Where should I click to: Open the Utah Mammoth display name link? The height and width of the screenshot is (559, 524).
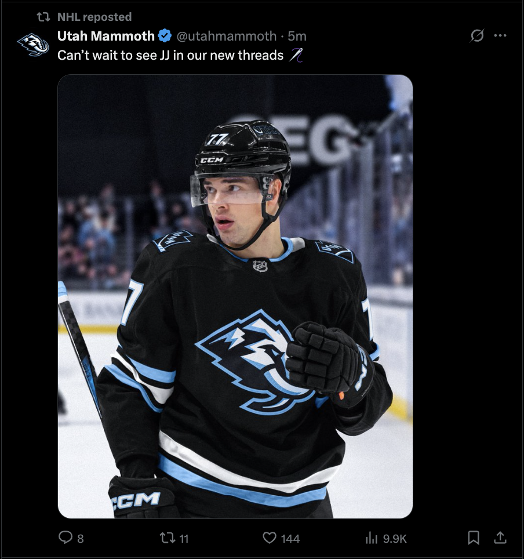[106, 36]
